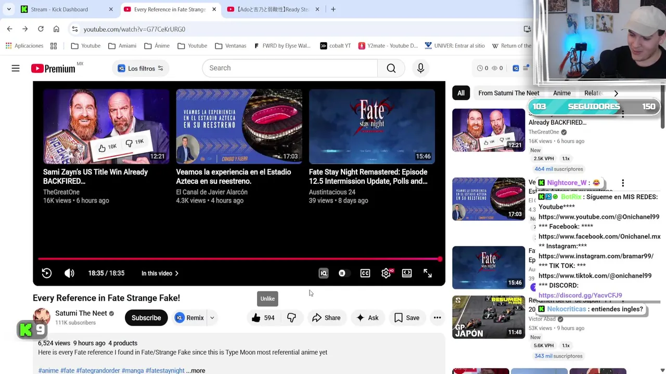This screenshot has width=666, height=374.
Task: Show next filter chips arrow
Action: coord(616,93)
